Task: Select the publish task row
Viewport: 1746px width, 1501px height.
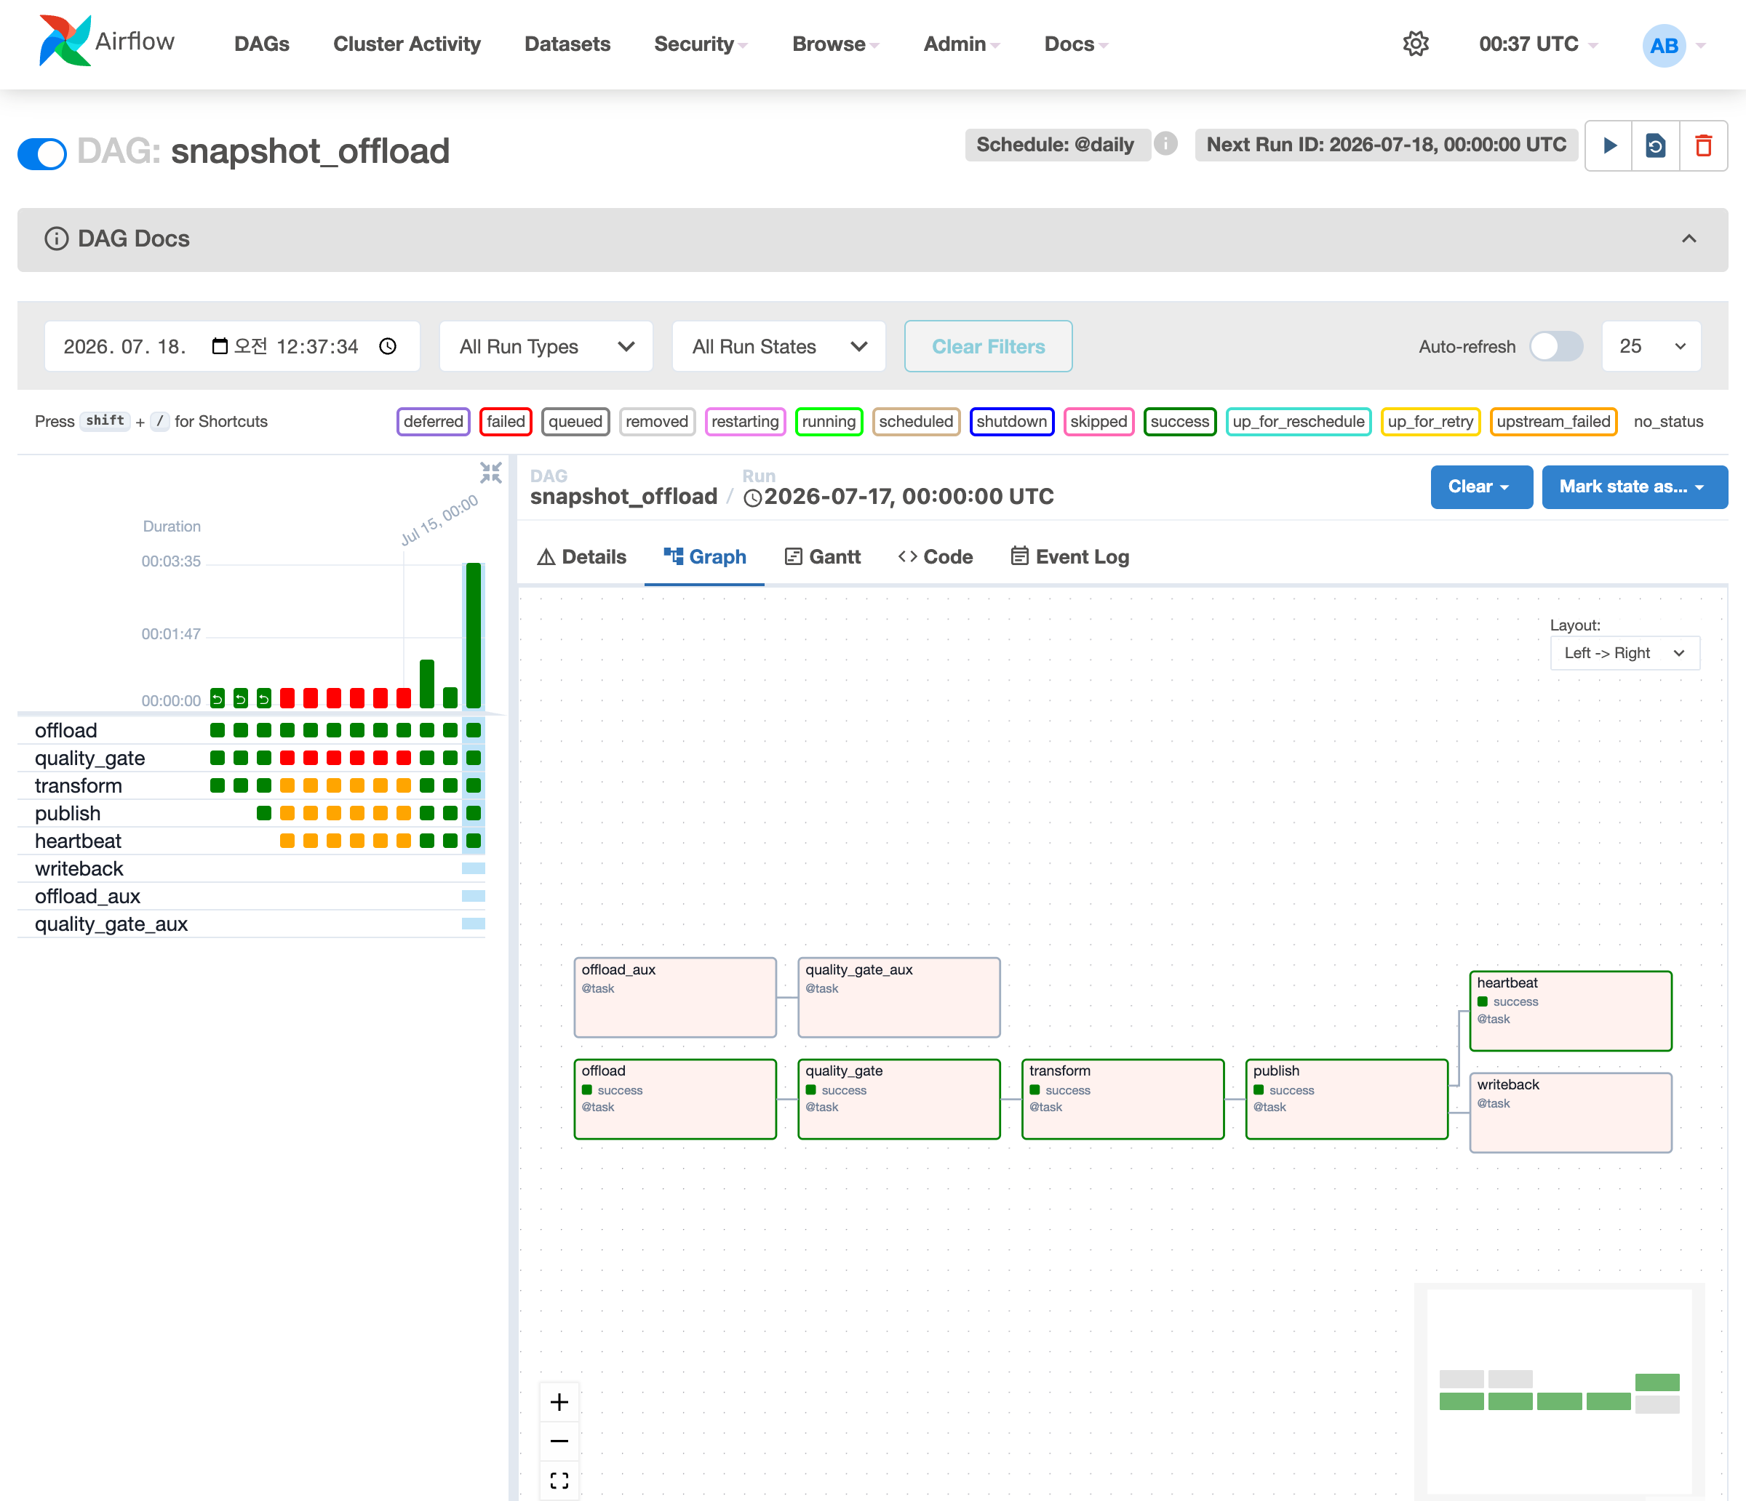Action: pyautogui.click(x=251, y=813)
